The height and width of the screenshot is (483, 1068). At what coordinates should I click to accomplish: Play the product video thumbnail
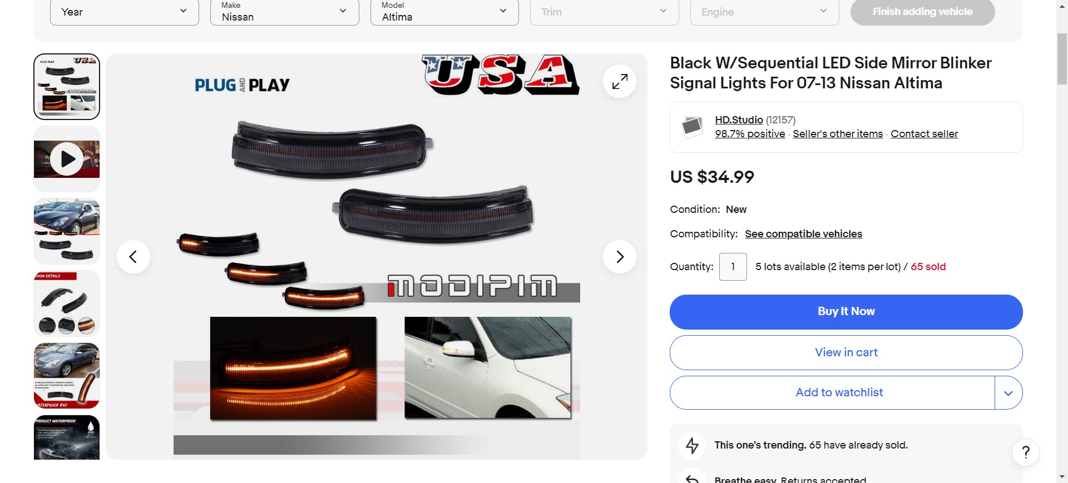tap(67, 159)
